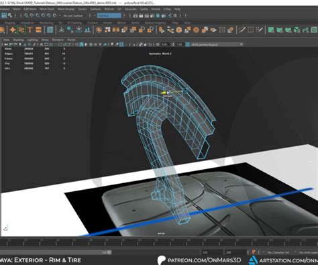Click the blue bar chart shelf icon
The height and width of the screenshot is (265, 318).
click(x=87, y=30)
